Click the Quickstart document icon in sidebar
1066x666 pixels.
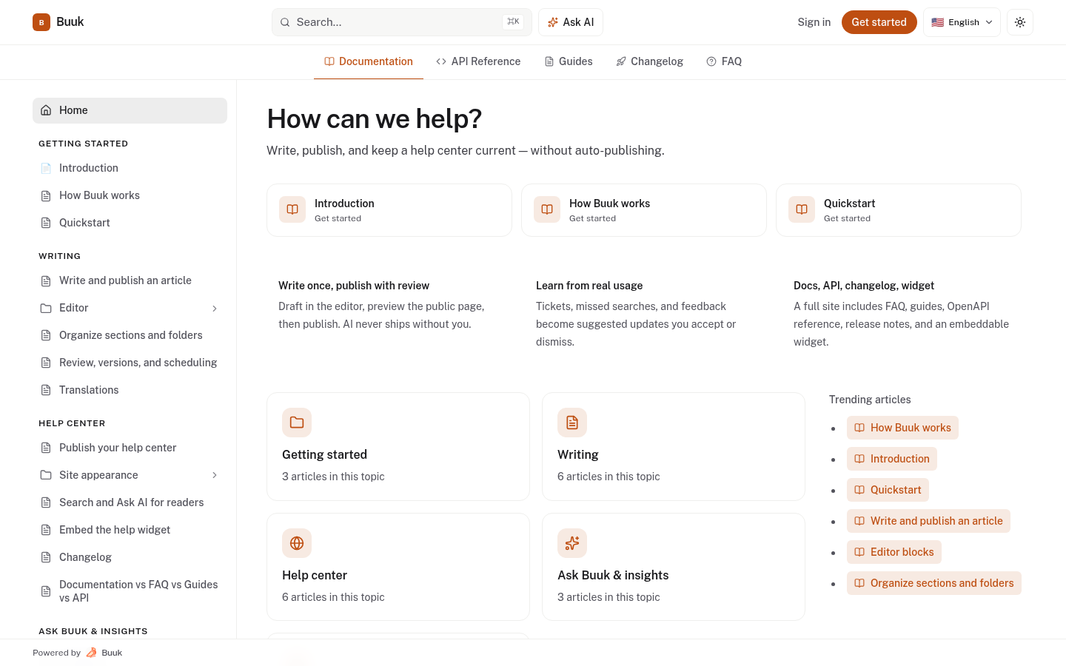[46, 223]
